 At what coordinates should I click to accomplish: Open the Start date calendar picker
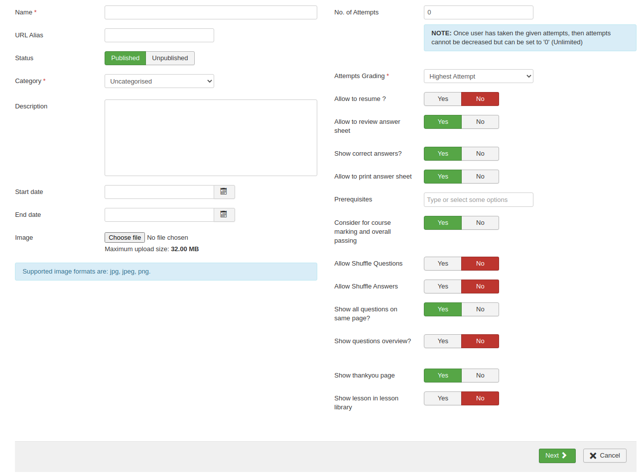224,192
